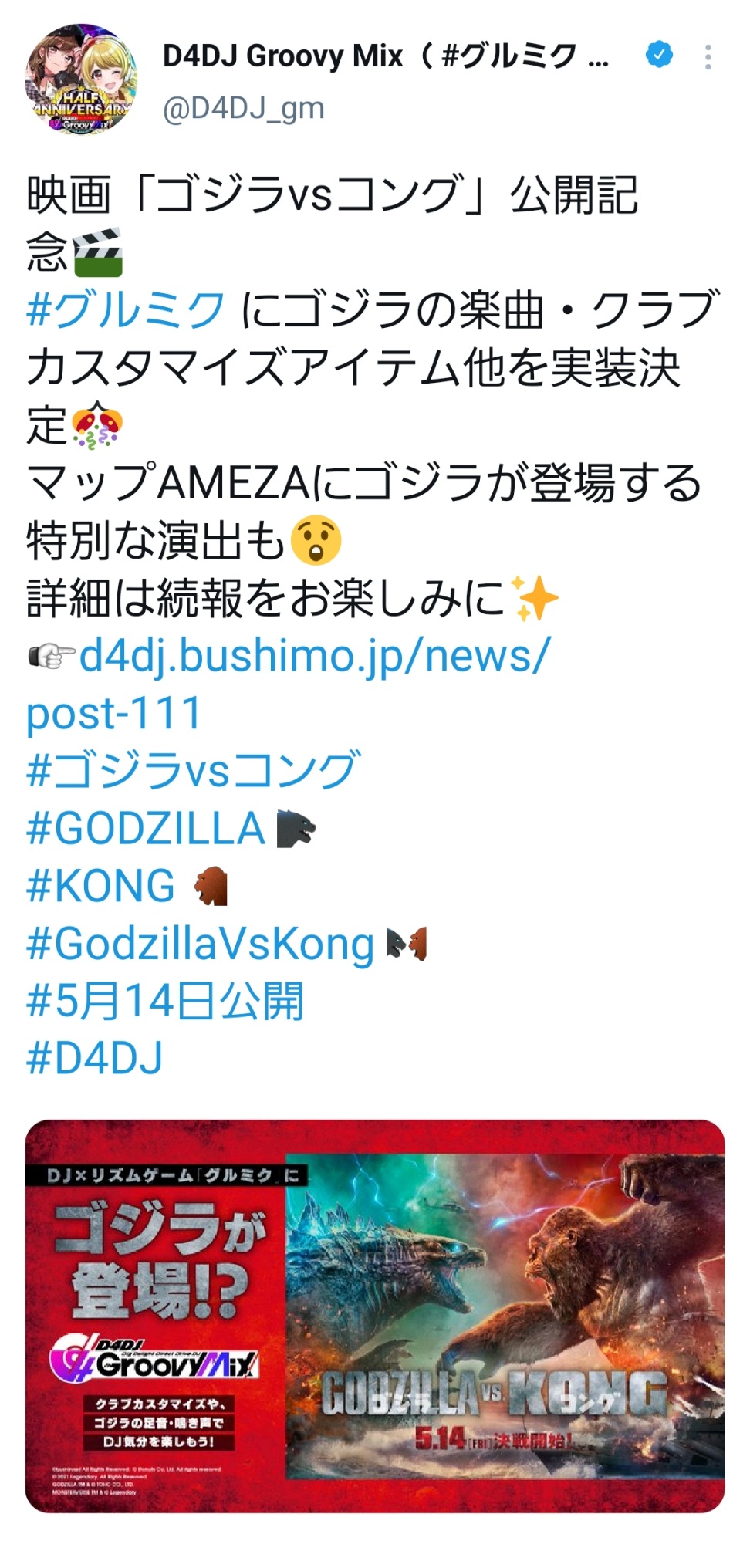Open the #GodzillaVsKong hashtag
Viewport: 750px width, 1541px height.
(201, 944)
